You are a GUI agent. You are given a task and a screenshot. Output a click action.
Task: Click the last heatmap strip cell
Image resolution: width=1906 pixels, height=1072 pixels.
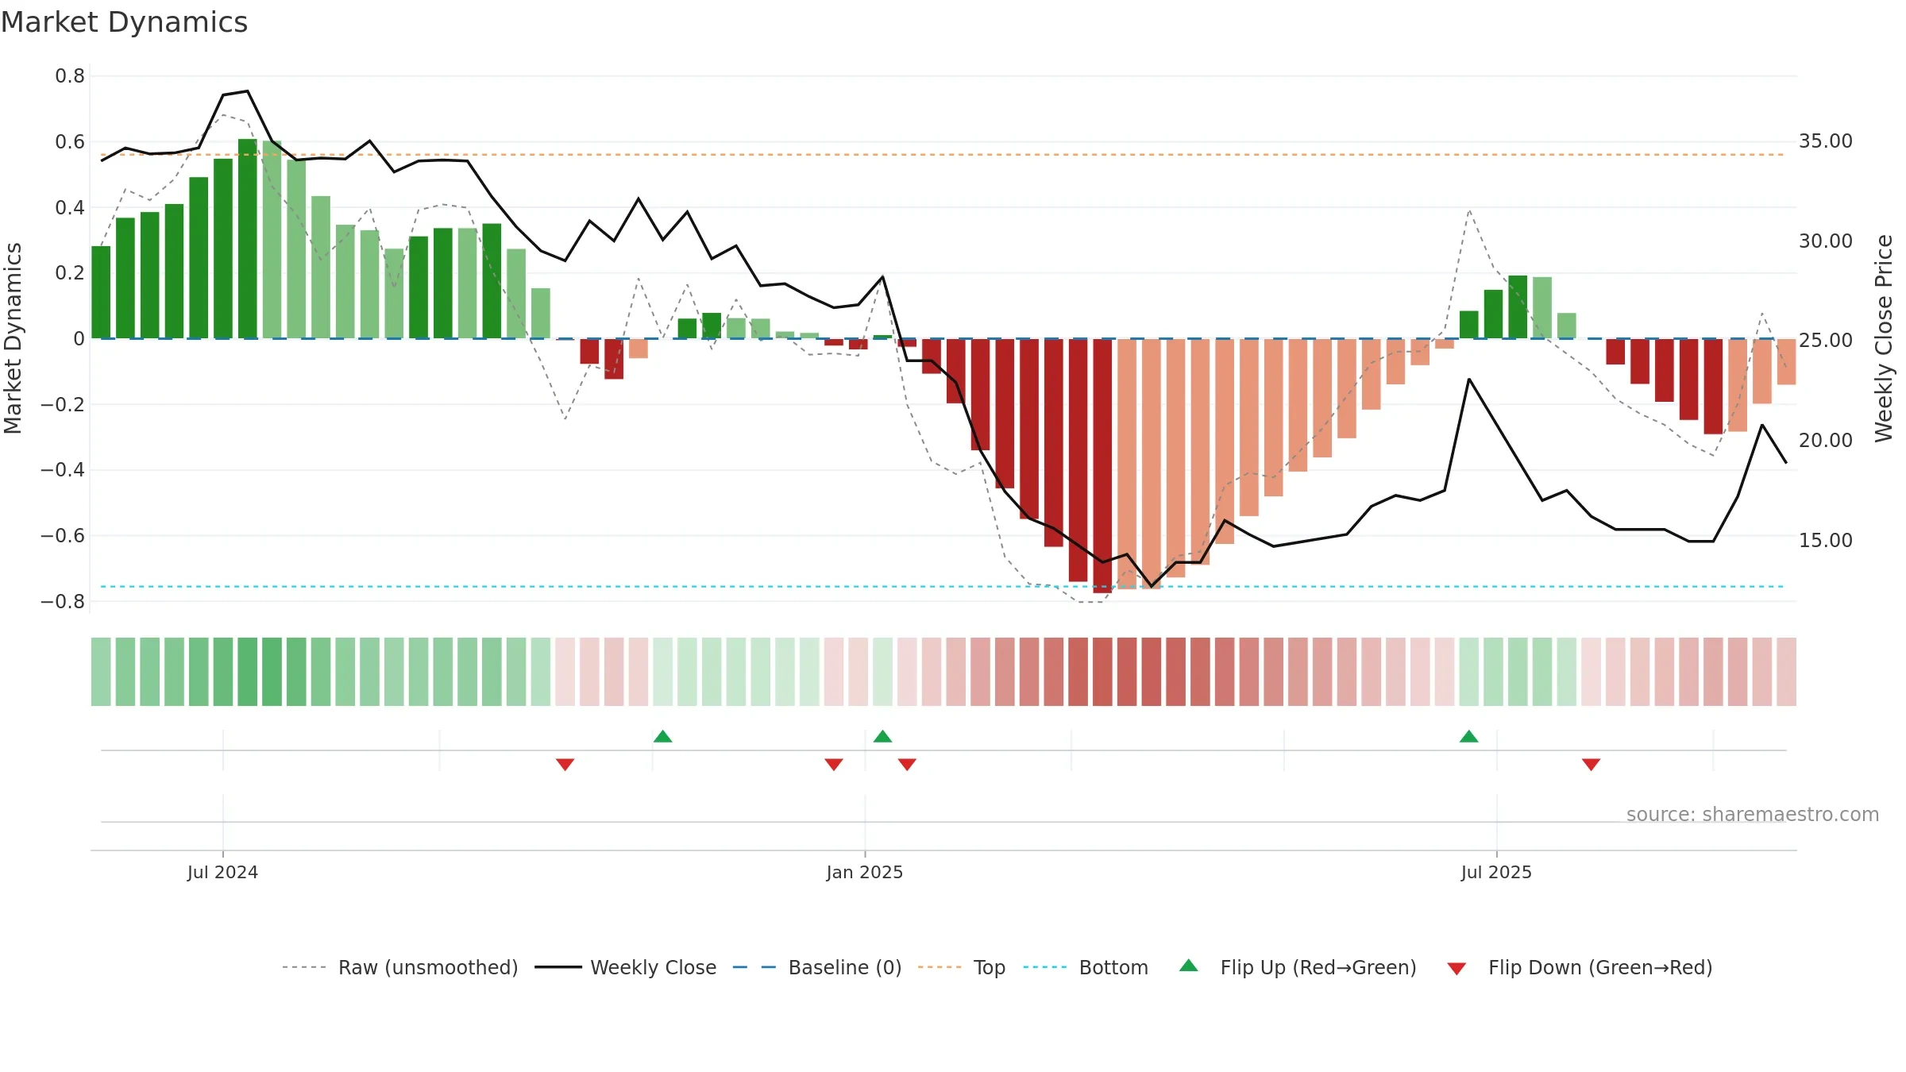click(1786, 672)
